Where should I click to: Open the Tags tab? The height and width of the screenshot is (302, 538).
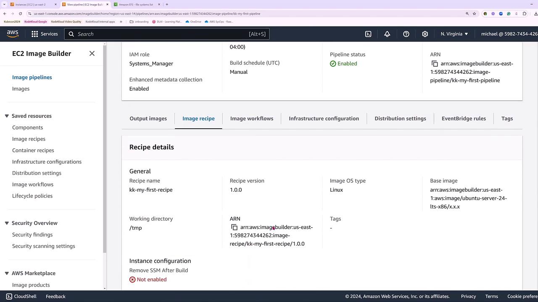point(507,119)
